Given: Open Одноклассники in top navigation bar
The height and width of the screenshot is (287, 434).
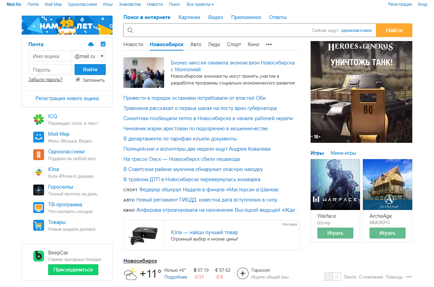Looking at the screenshot, I should (82, 4).
